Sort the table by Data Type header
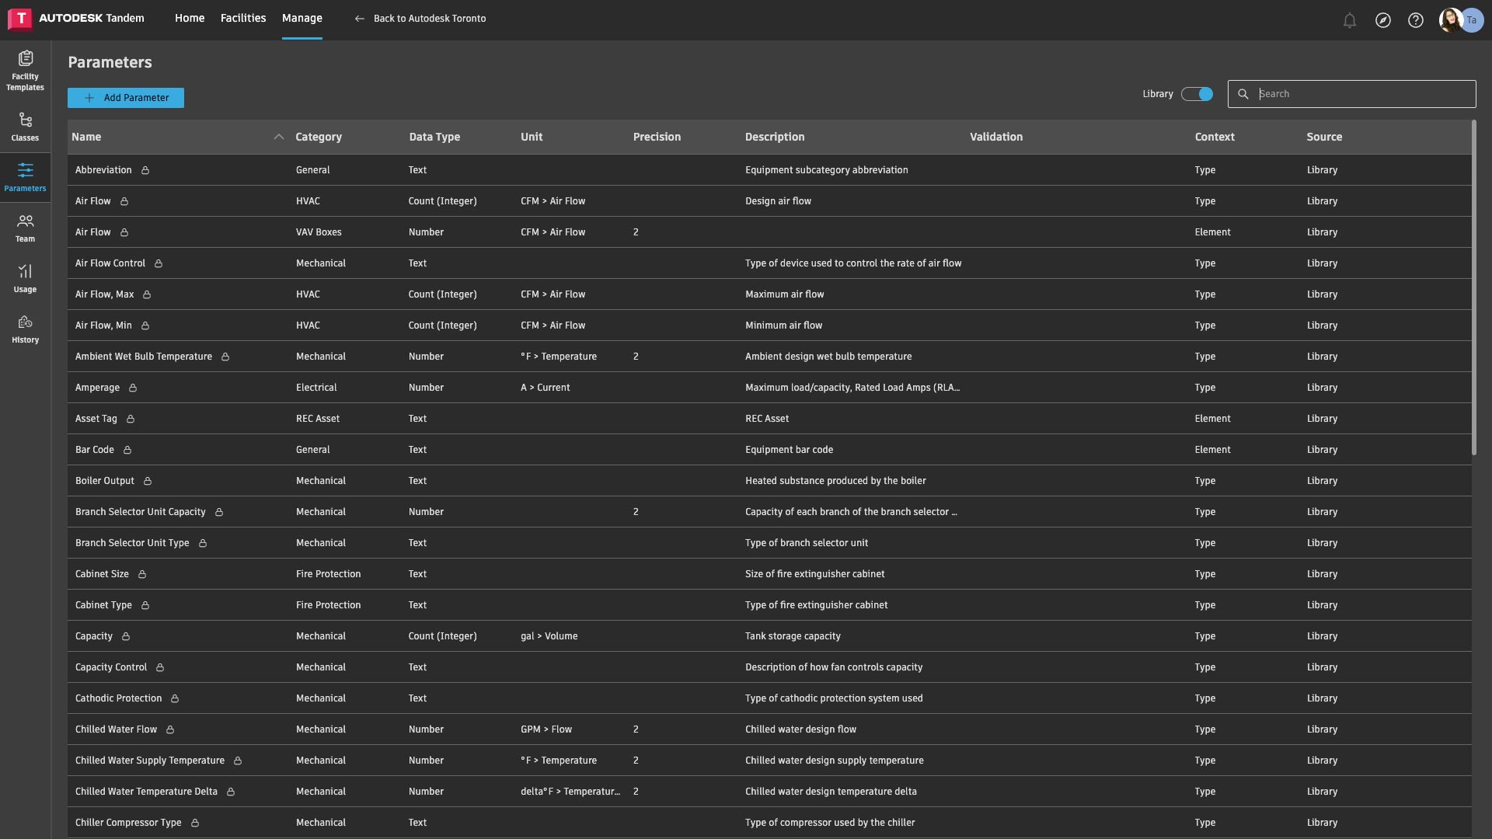Screen dimensions: 1492x839 pyautogui.click(x=434, y=138)
